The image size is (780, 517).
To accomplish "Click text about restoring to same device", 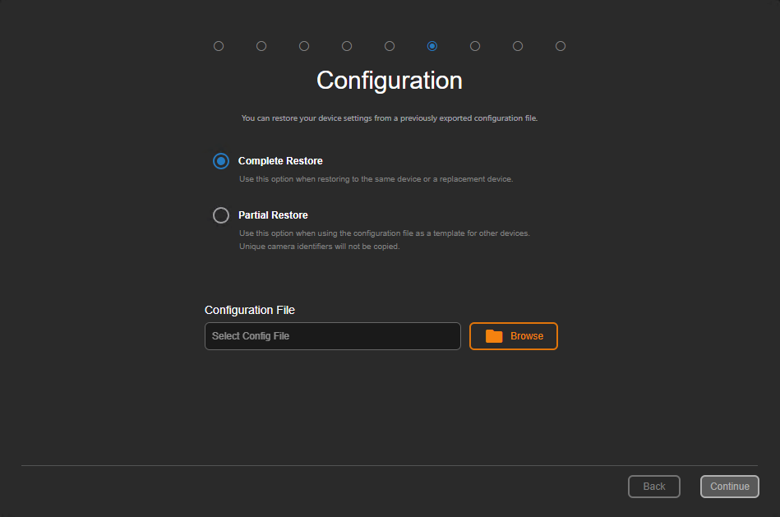I will (376, 179).
